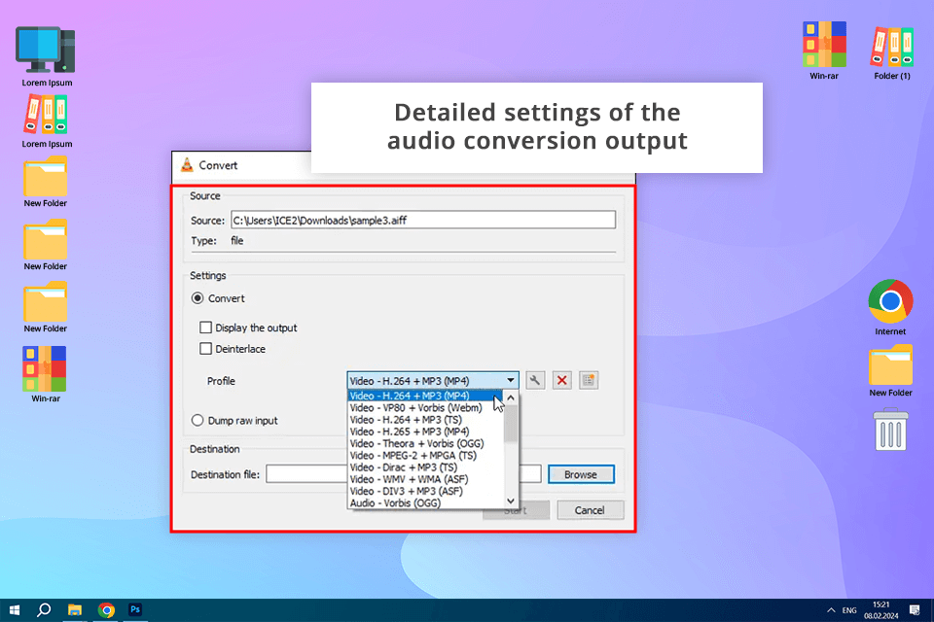Viewport: 934px width, 622px height.
Task: Select Dump raw input radio button
Action: [198, 420]
